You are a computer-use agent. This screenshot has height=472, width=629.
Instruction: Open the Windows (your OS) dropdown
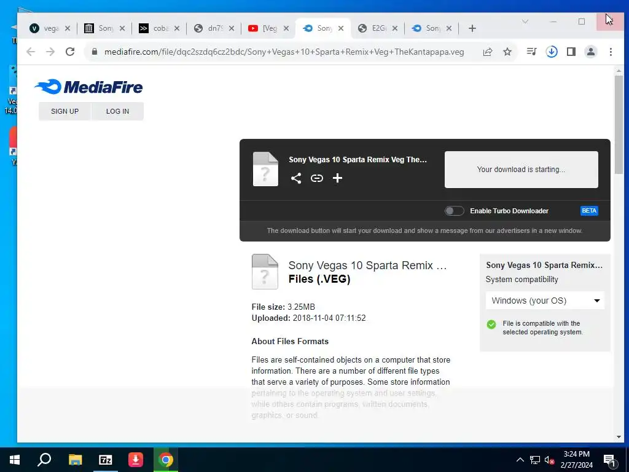pos(545,301)
